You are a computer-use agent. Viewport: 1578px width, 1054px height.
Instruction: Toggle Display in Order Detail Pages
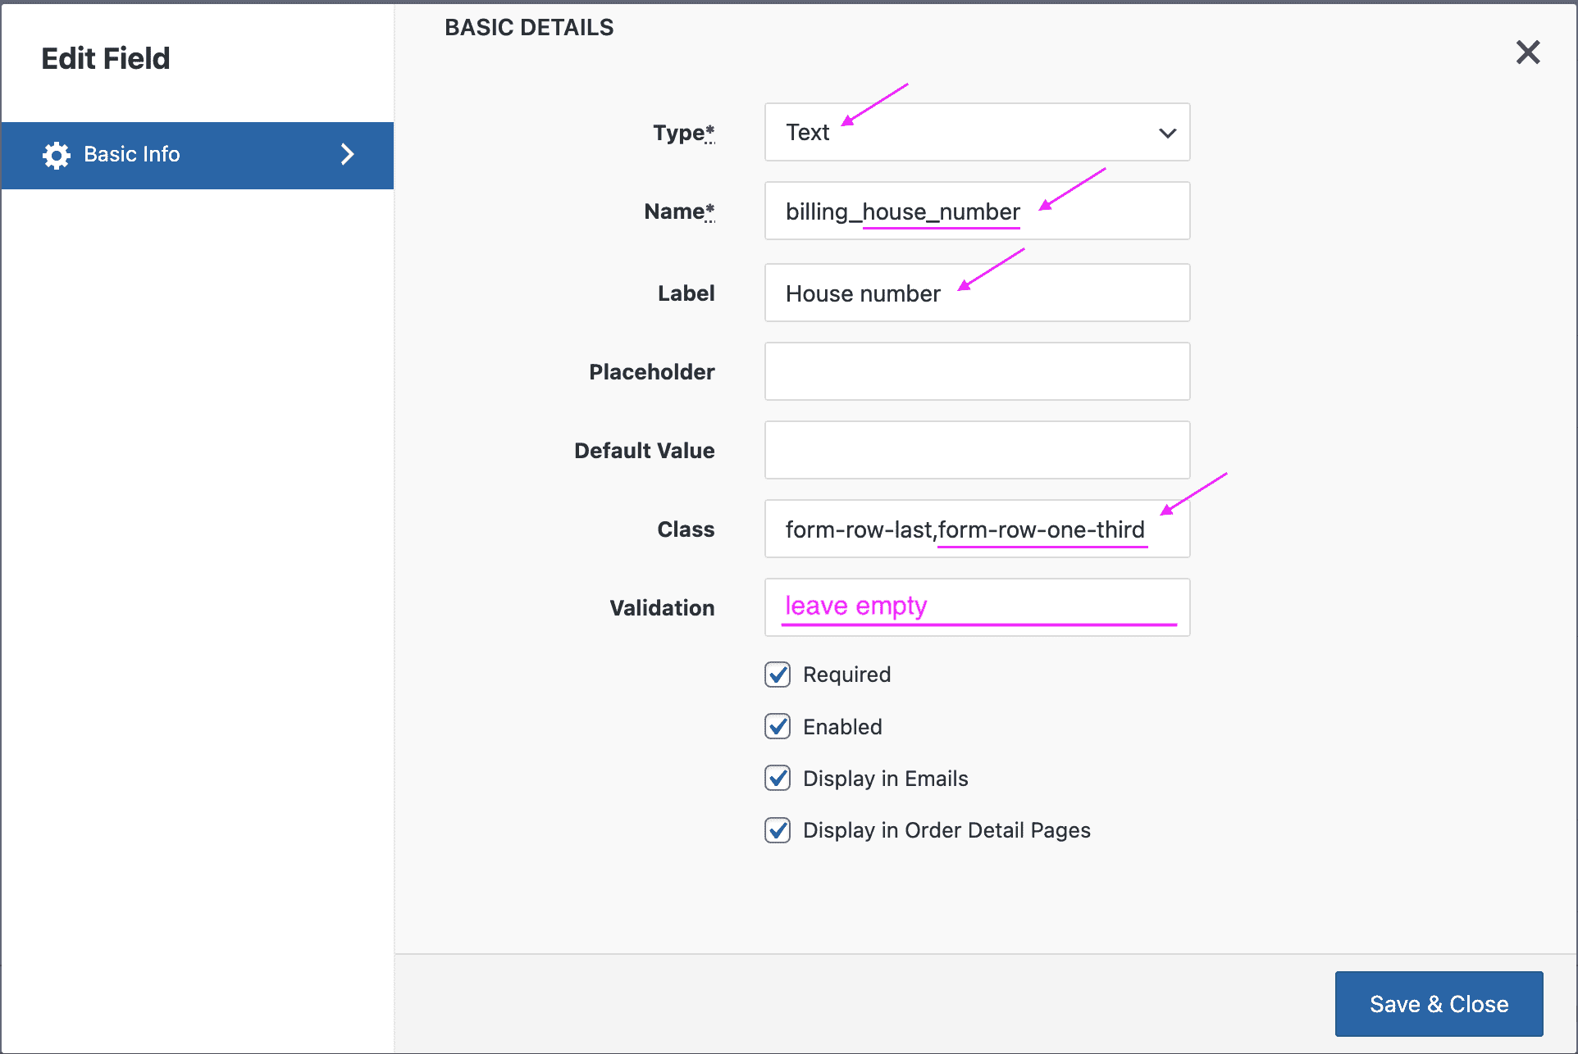777,830
